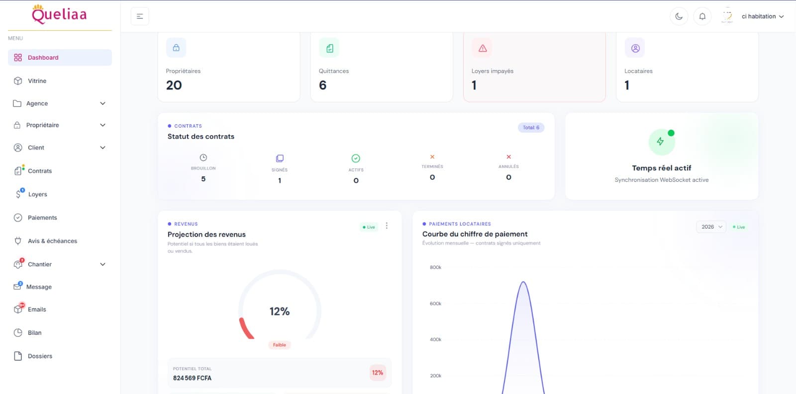The image size is (796, 394).
Task: Click the 12% badge in Potentiel total
Action: 378,373
